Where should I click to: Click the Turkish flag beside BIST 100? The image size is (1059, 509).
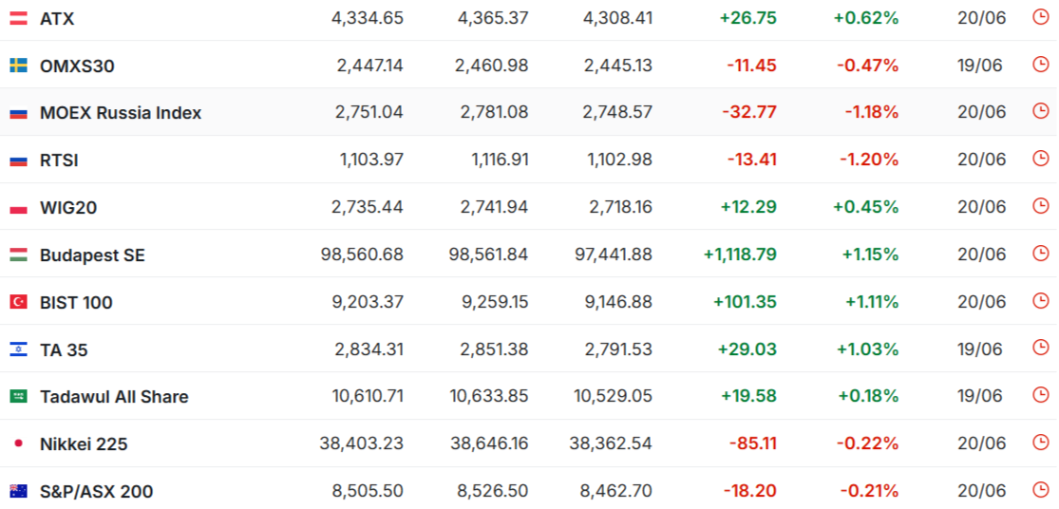(x=18, y=302)
